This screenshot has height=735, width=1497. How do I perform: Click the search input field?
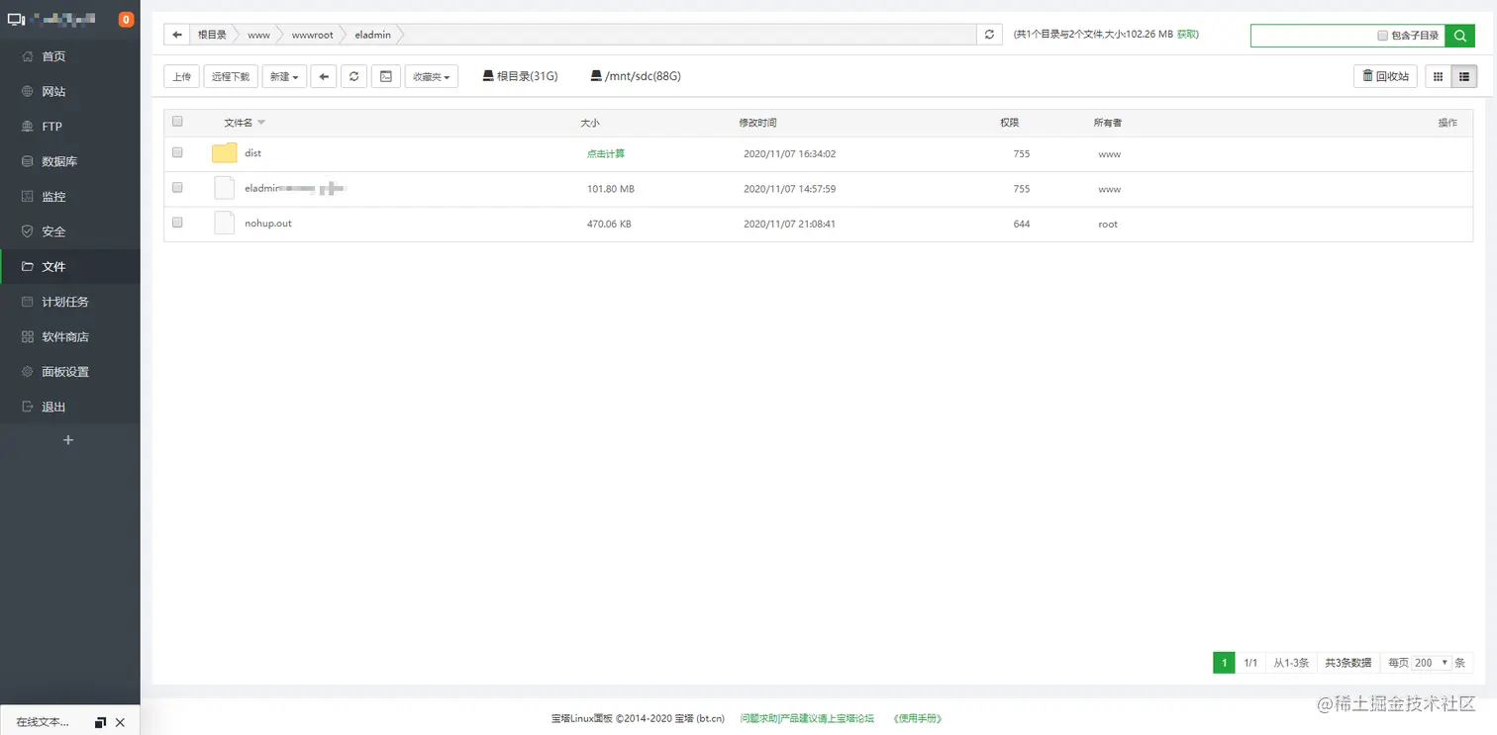click(1312, 35)
